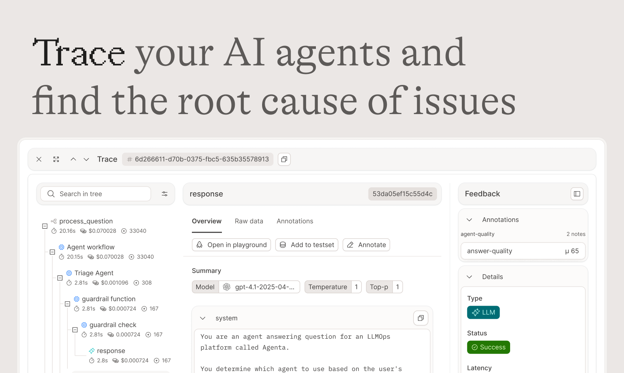Expand trace view to fullscreen
This screenshot has height=373, width=624.
point(56,159)
